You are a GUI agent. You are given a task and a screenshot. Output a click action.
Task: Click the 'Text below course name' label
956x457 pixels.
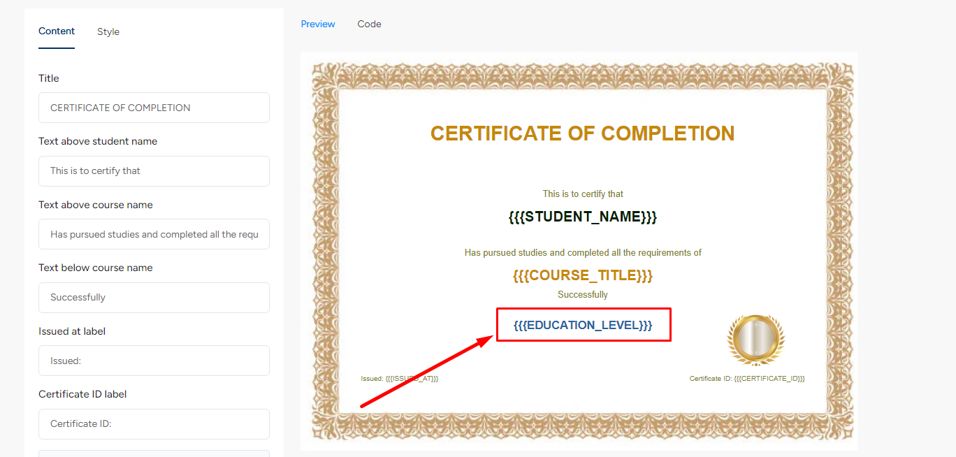96,268
